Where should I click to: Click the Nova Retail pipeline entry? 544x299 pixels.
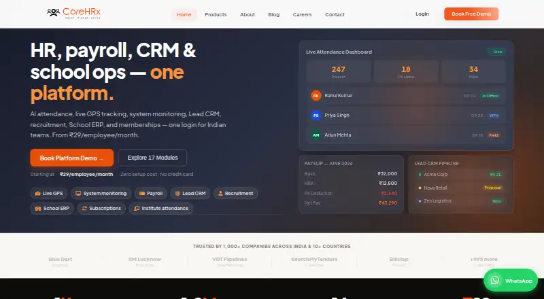tap(460, 188)
